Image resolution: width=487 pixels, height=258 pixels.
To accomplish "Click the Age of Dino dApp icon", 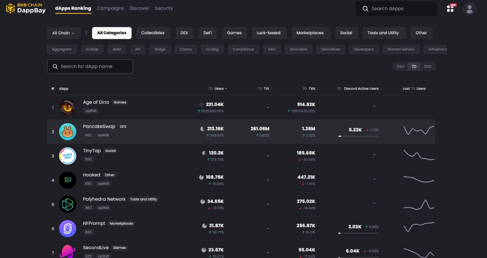I will click(x=68, y=107).
